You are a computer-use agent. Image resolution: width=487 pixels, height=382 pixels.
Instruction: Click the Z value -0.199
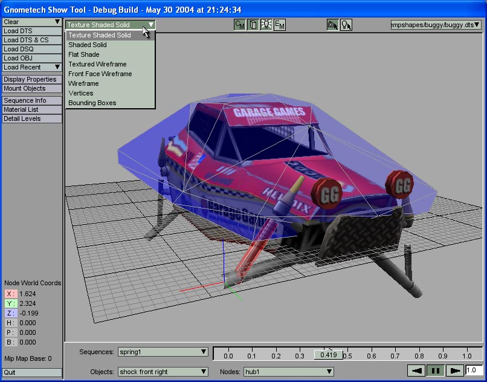tap(29, 313)
